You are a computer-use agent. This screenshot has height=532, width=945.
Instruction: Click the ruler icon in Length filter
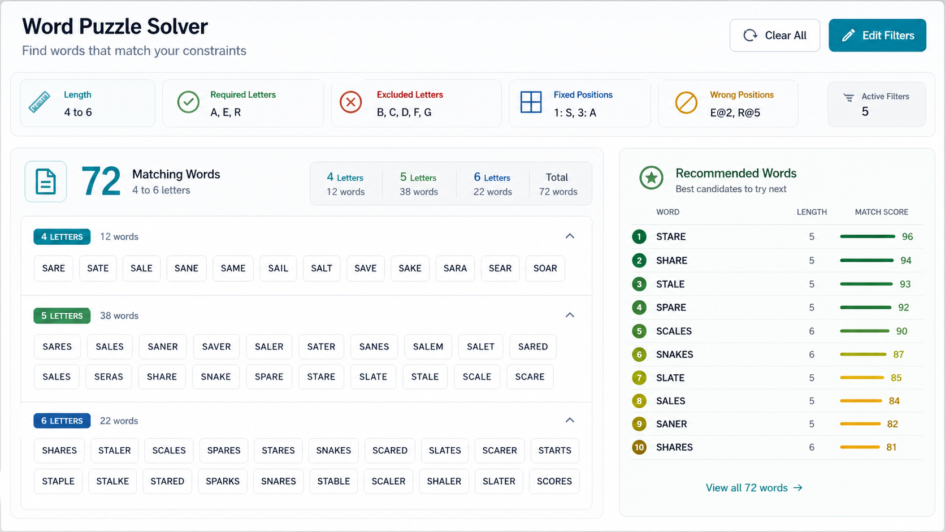coord(39,102)
